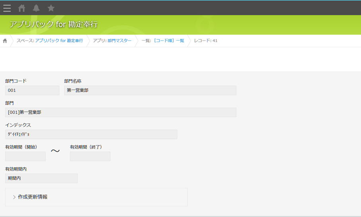The height and width of the screenshot is (217, 361).
Task: Click the 部門名称 field 第一営業部
Action: pyautogui.click(x=150, y=90)
